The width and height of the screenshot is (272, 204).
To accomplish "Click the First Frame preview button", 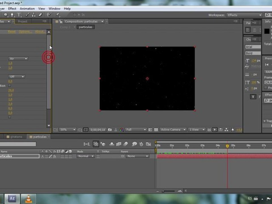I will pos(267,65).
